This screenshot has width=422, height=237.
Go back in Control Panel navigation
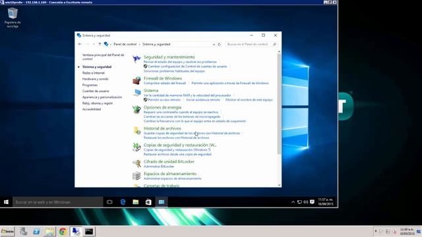tap(80, 44)
